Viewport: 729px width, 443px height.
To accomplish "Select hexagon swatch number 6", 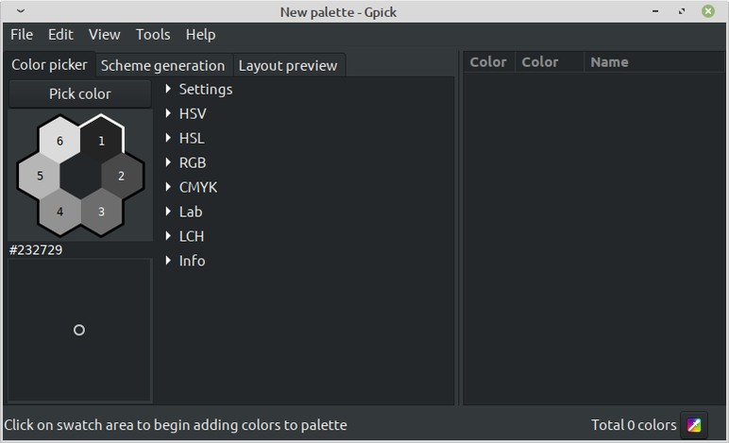I will (x=60, y=141).
